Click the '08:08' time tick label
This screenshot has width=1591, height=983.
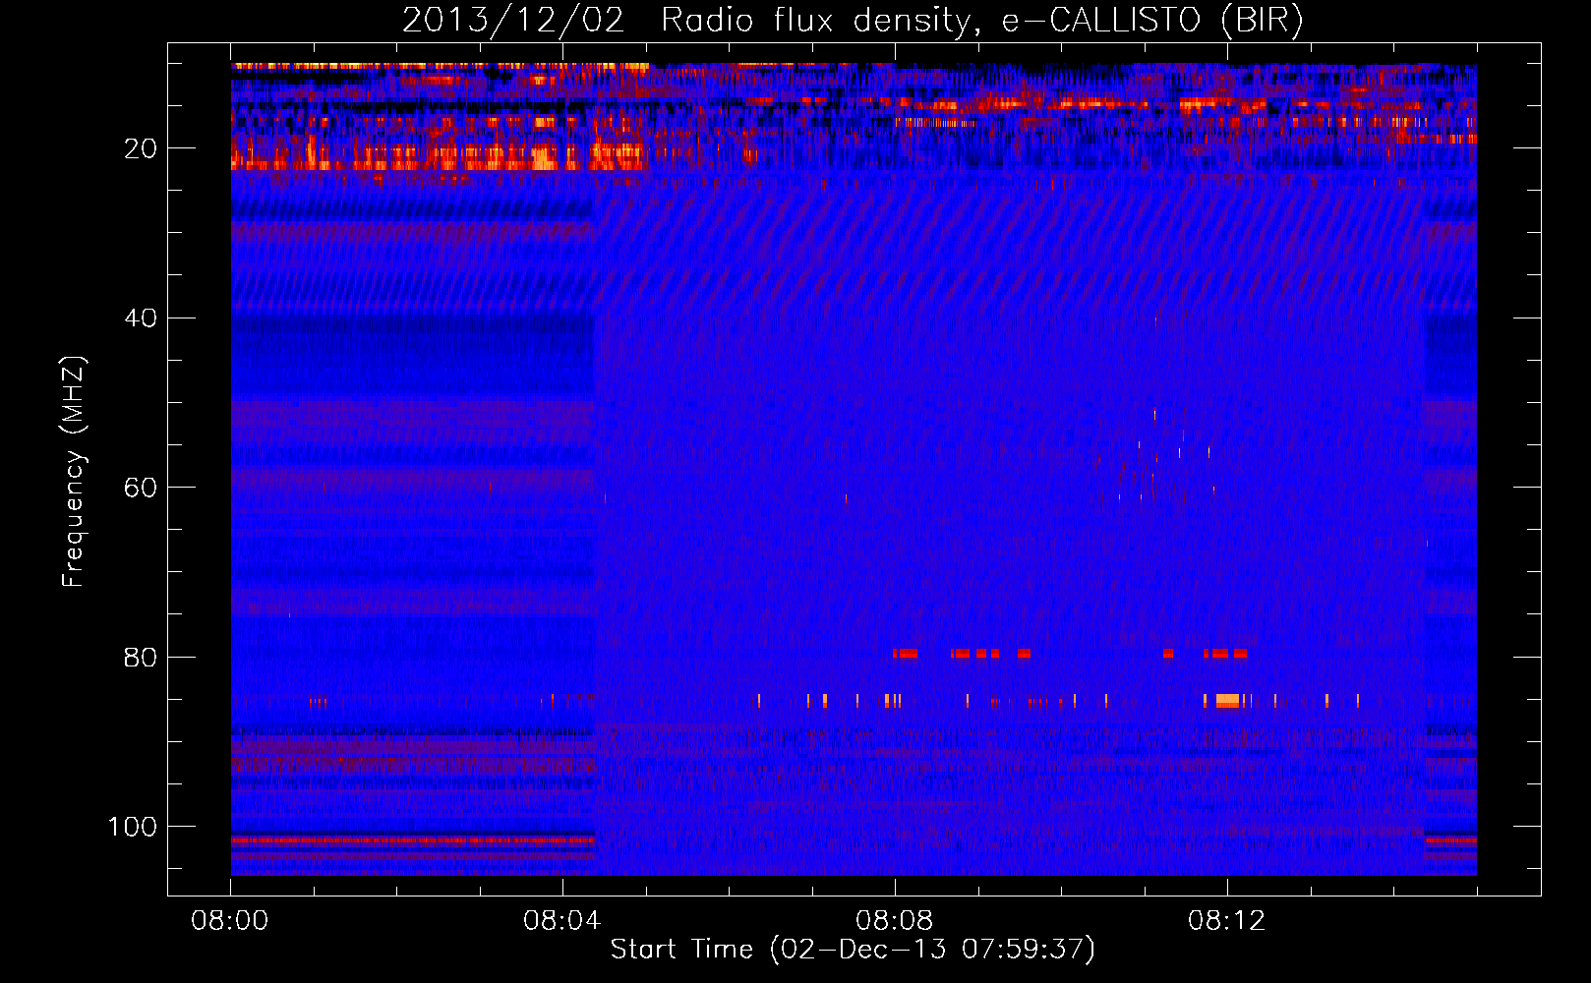895,921
